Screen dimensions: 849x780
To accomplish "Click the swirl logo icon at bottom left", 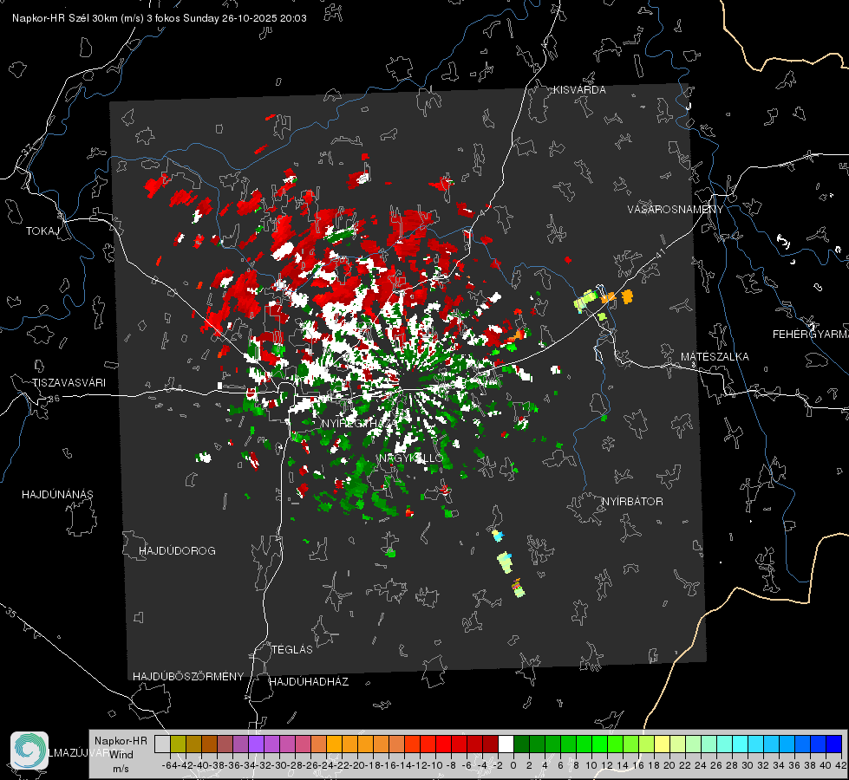I will pyautogui.click(x=29, y=751).
